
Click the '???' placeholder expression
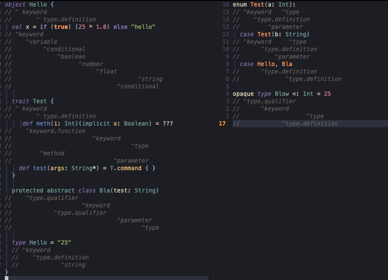(168, 123)
